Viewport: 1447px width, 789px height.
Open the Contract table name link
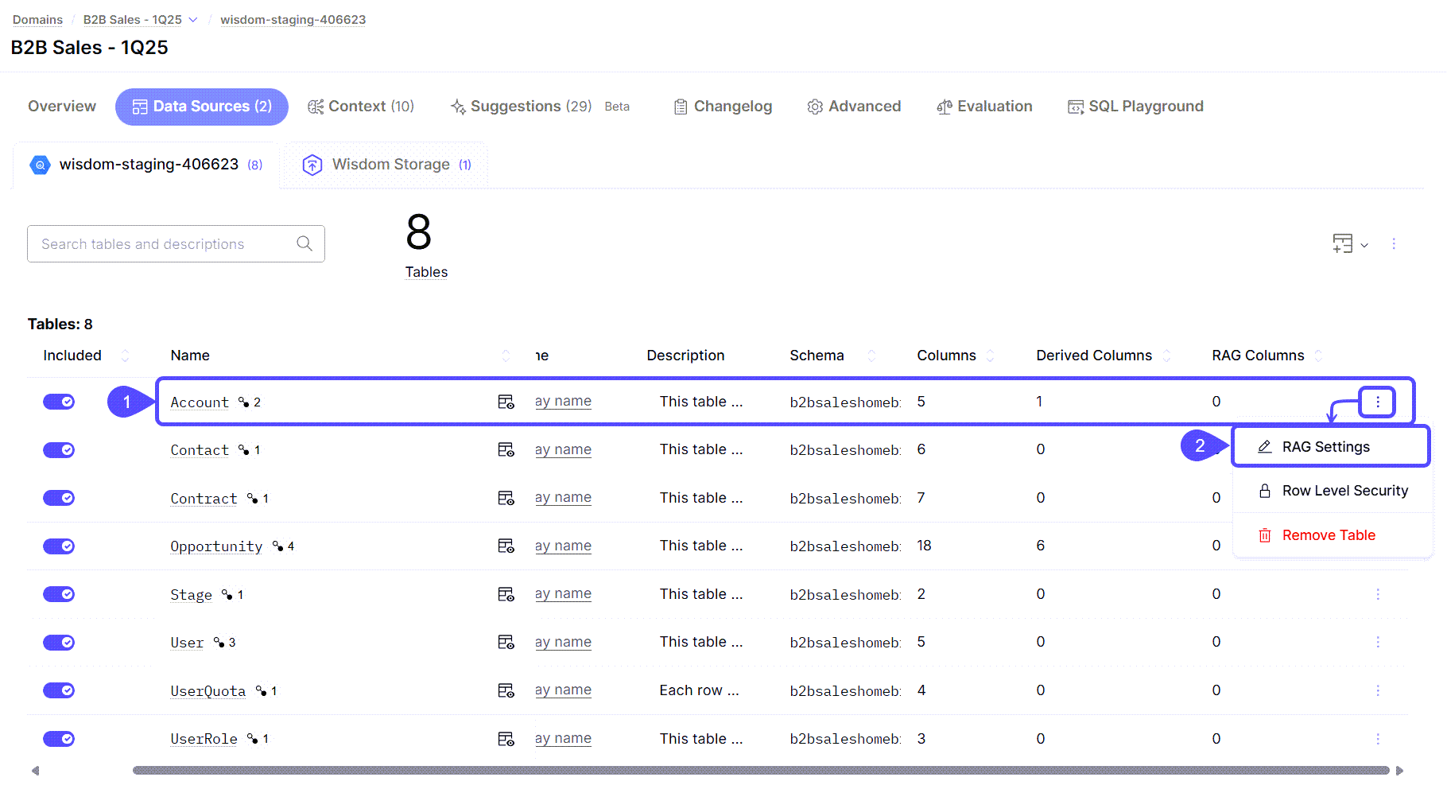(x=204, y=499)
